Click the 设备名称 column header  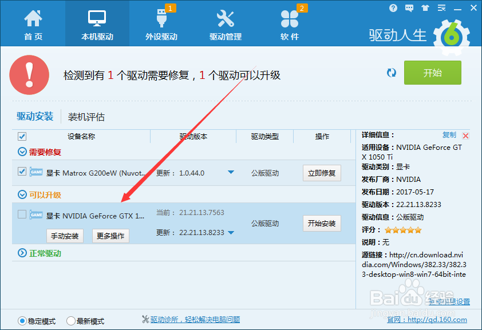tap(81, 136)
